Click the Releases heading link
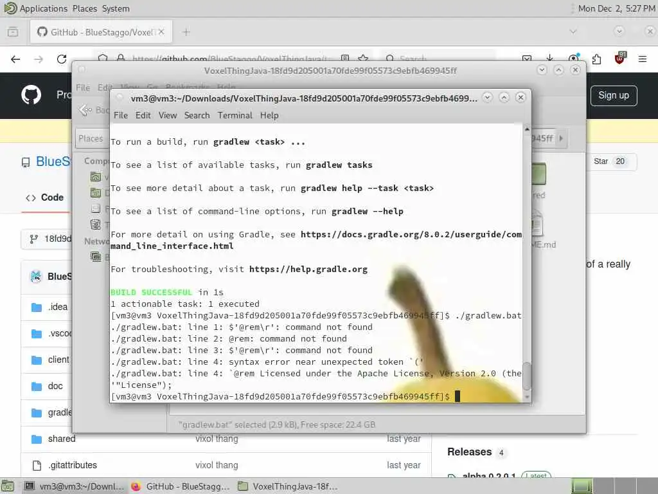This screenshot has height=494, width=658. coord(469,452)
